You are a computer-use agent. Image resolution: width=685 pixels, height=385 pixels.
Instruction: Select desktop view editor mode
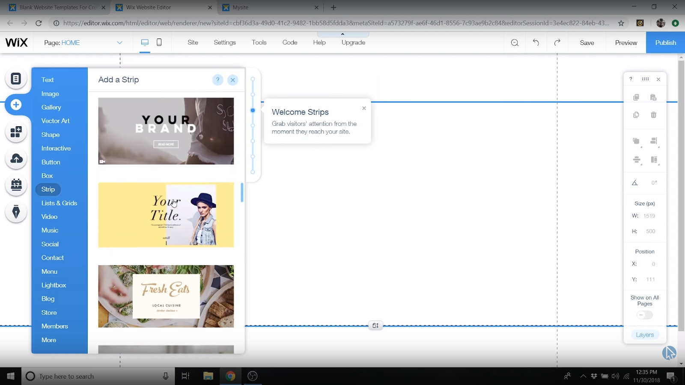(145, 42)
